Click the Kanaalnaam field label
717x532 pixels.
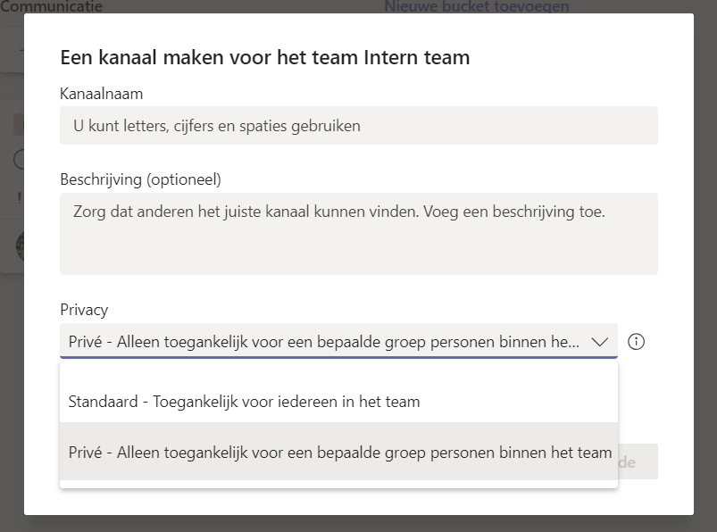point(102,94)
